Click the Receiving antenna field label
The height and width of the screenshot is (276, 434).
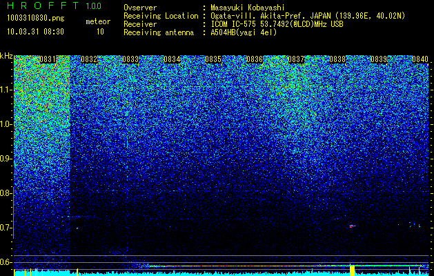(159, 32)
